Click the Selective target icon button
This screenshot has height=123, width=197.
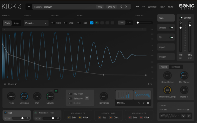(x=87, y=98)
